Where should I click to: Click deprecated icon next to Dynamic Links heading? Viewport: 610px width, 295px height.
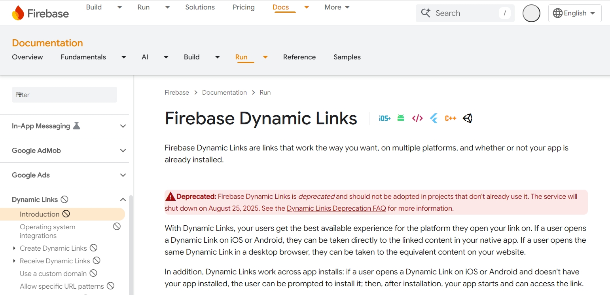pyautogui.click(x=64, y=200)
